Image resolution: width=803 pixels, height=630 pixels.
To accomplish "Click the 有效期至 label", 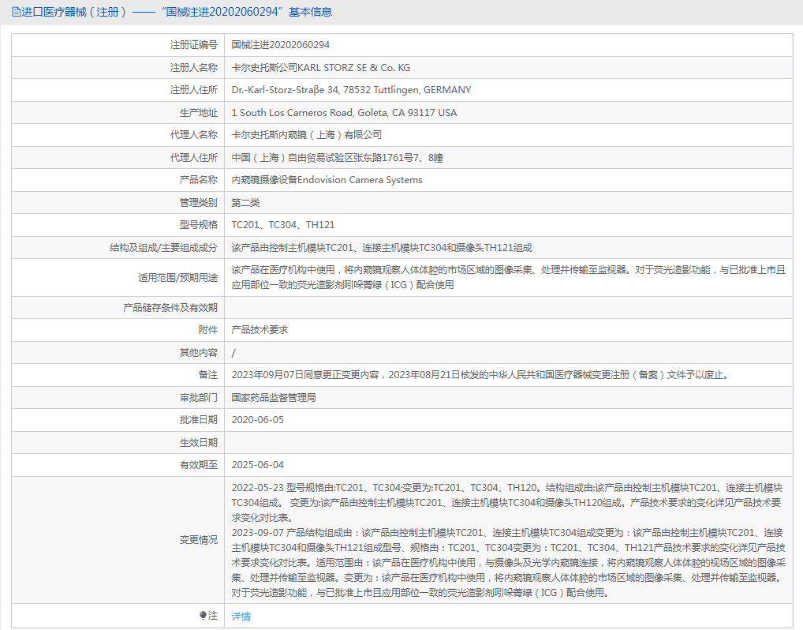I will click(198, 465).
